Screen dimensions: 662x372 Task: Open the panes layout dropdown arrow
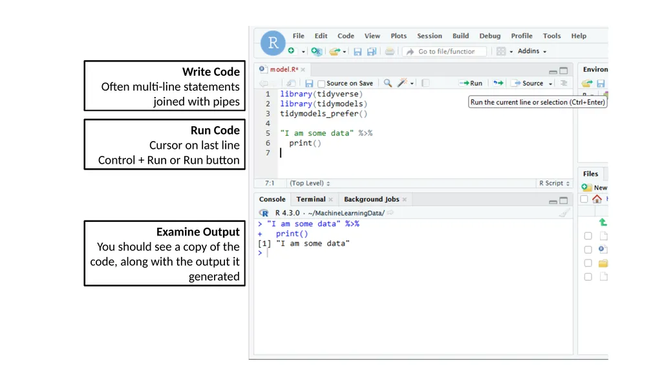click(511, 52)
